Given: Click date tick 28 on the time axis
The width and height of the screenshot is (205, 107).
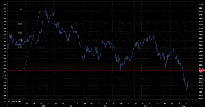Looking at the screenshot, I should pos(179,104).
